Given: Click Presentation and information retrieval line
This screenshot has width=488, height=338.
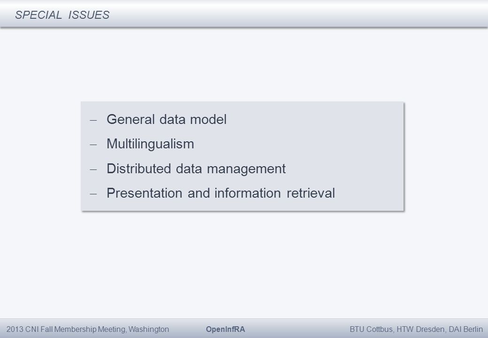Looking at the screenshot, I should 221,193.
